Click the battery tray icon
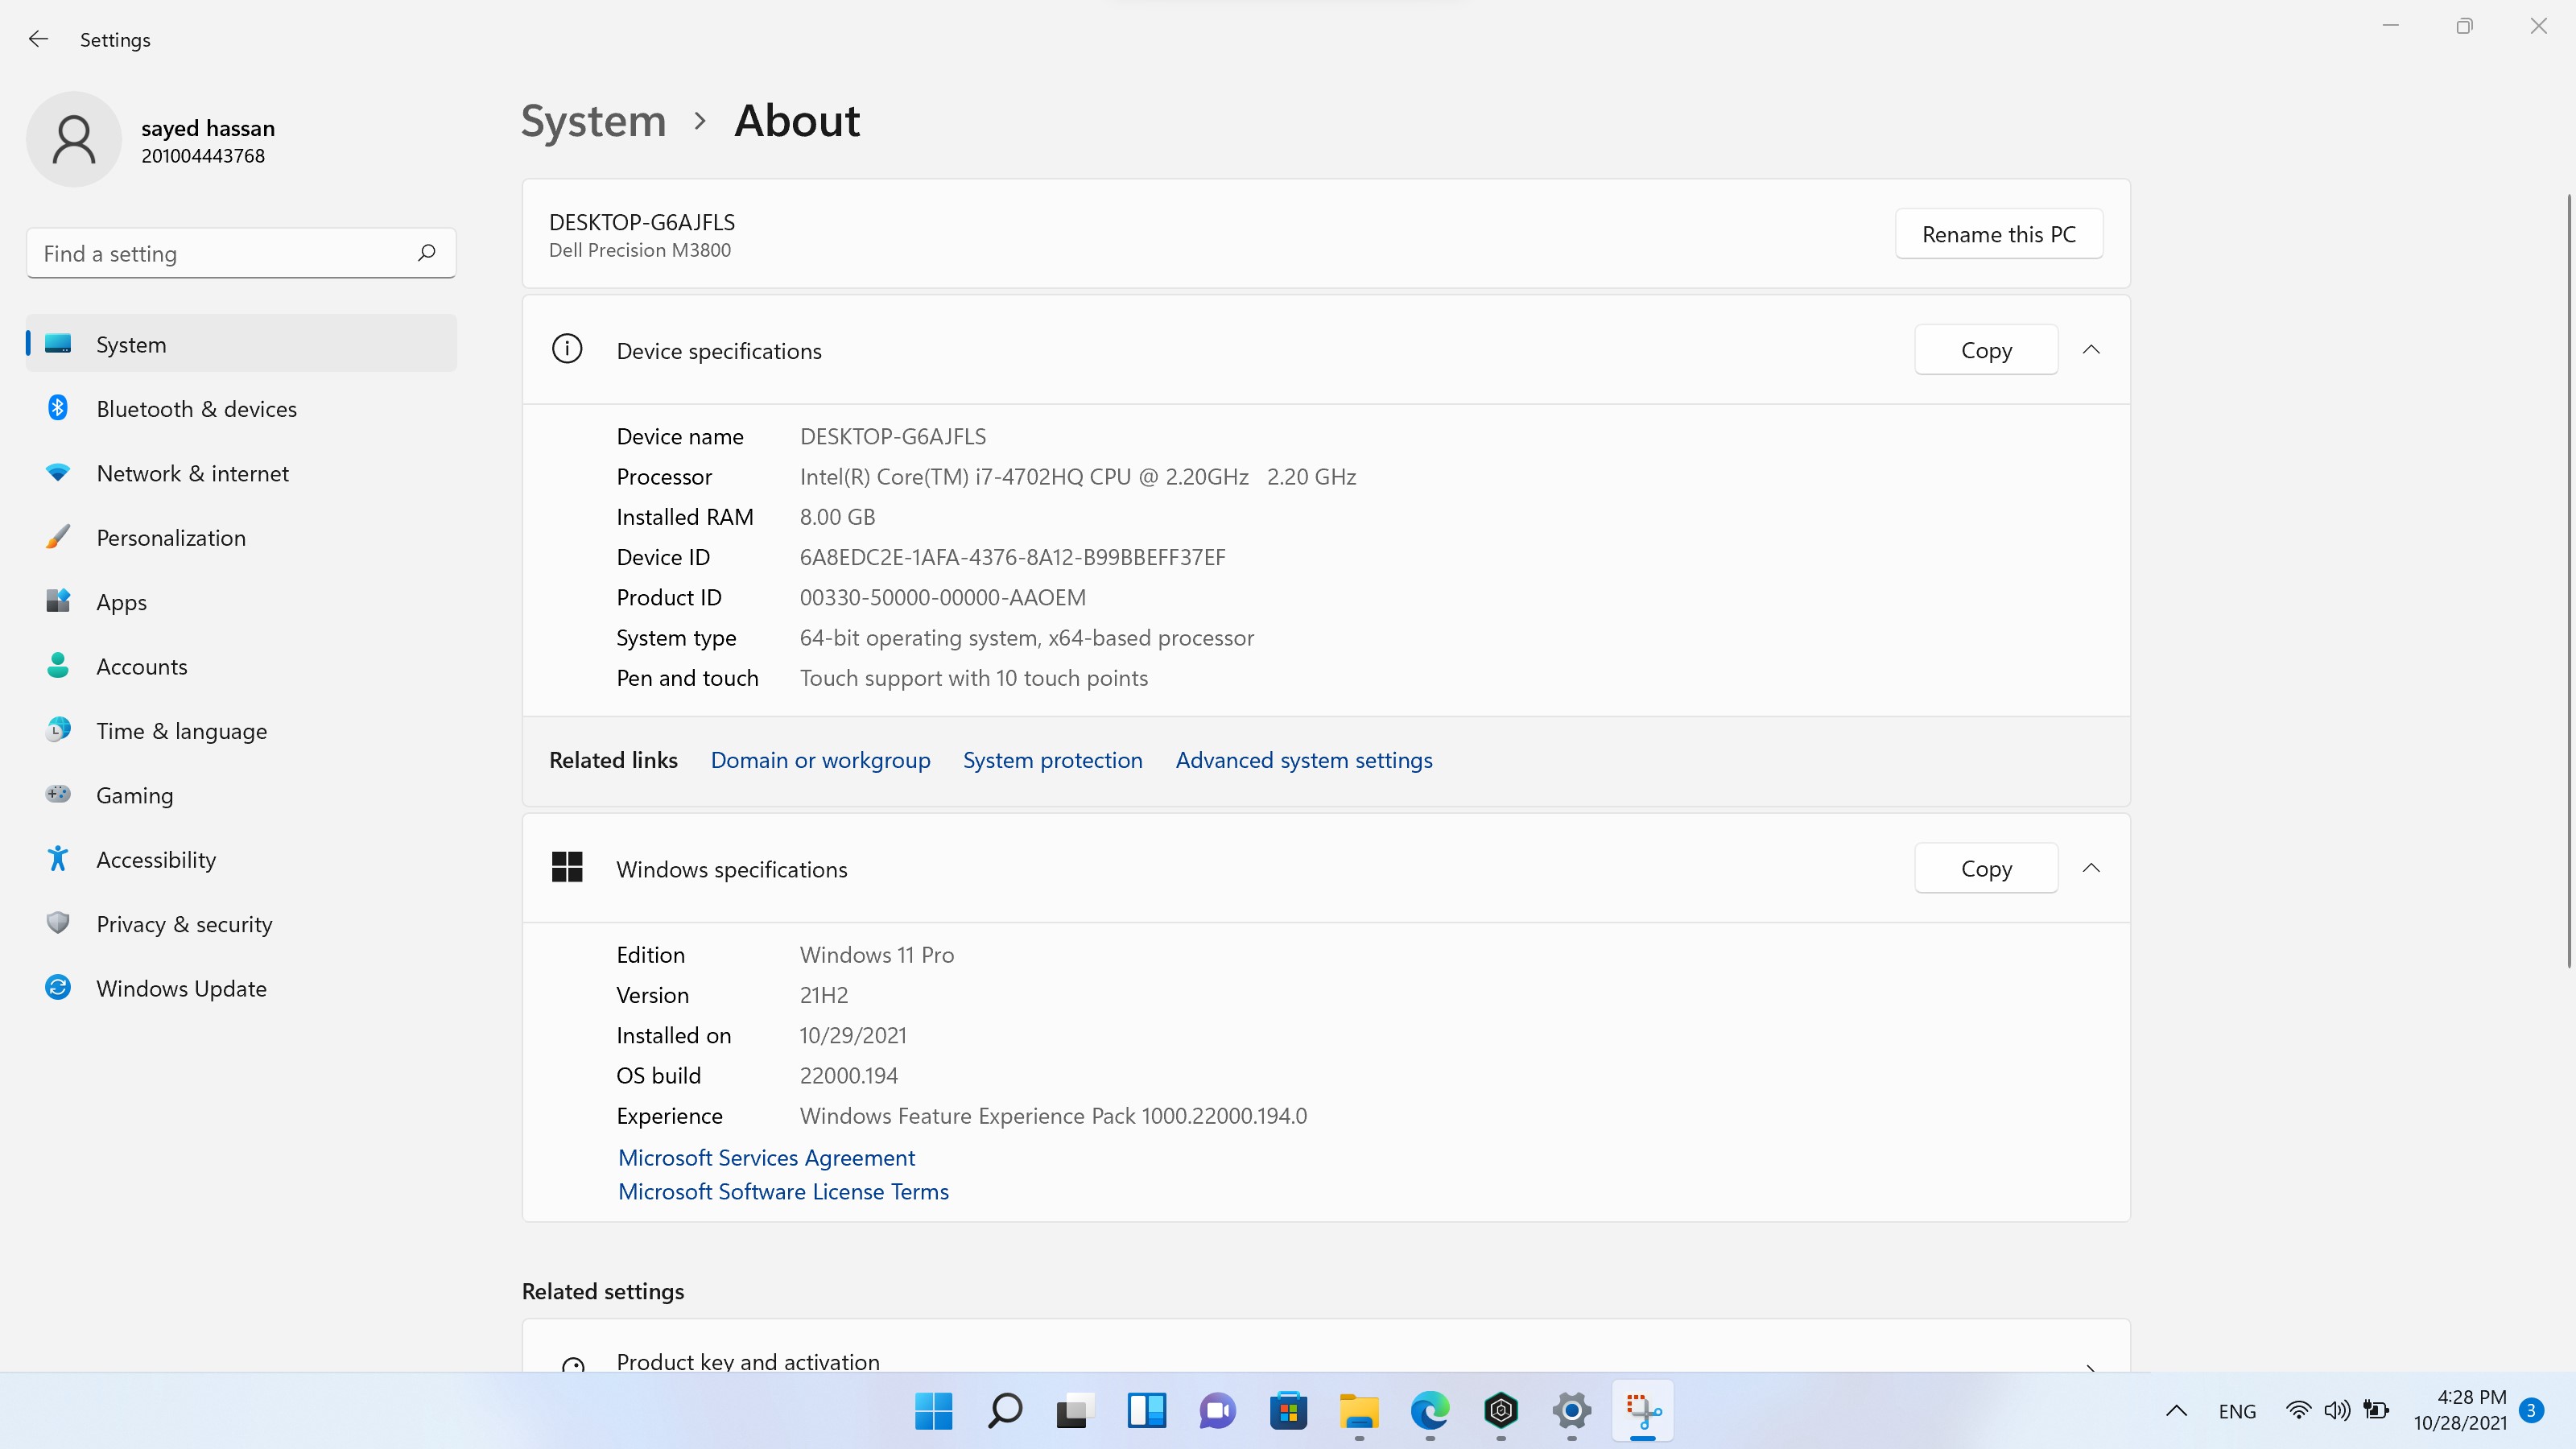2576x1449 pixels. point(2376,1411)
